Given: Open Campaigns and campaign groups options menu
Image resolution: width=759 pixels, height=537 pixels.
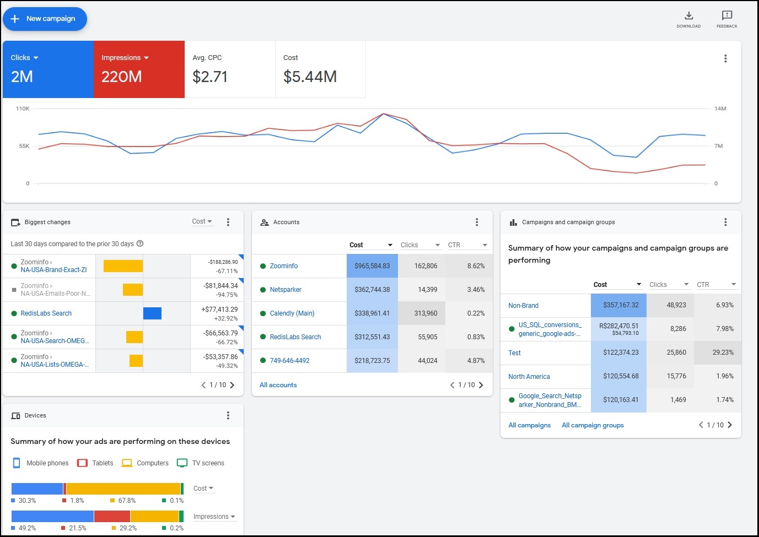Looking at the screenshot, I should pos(725,222).
